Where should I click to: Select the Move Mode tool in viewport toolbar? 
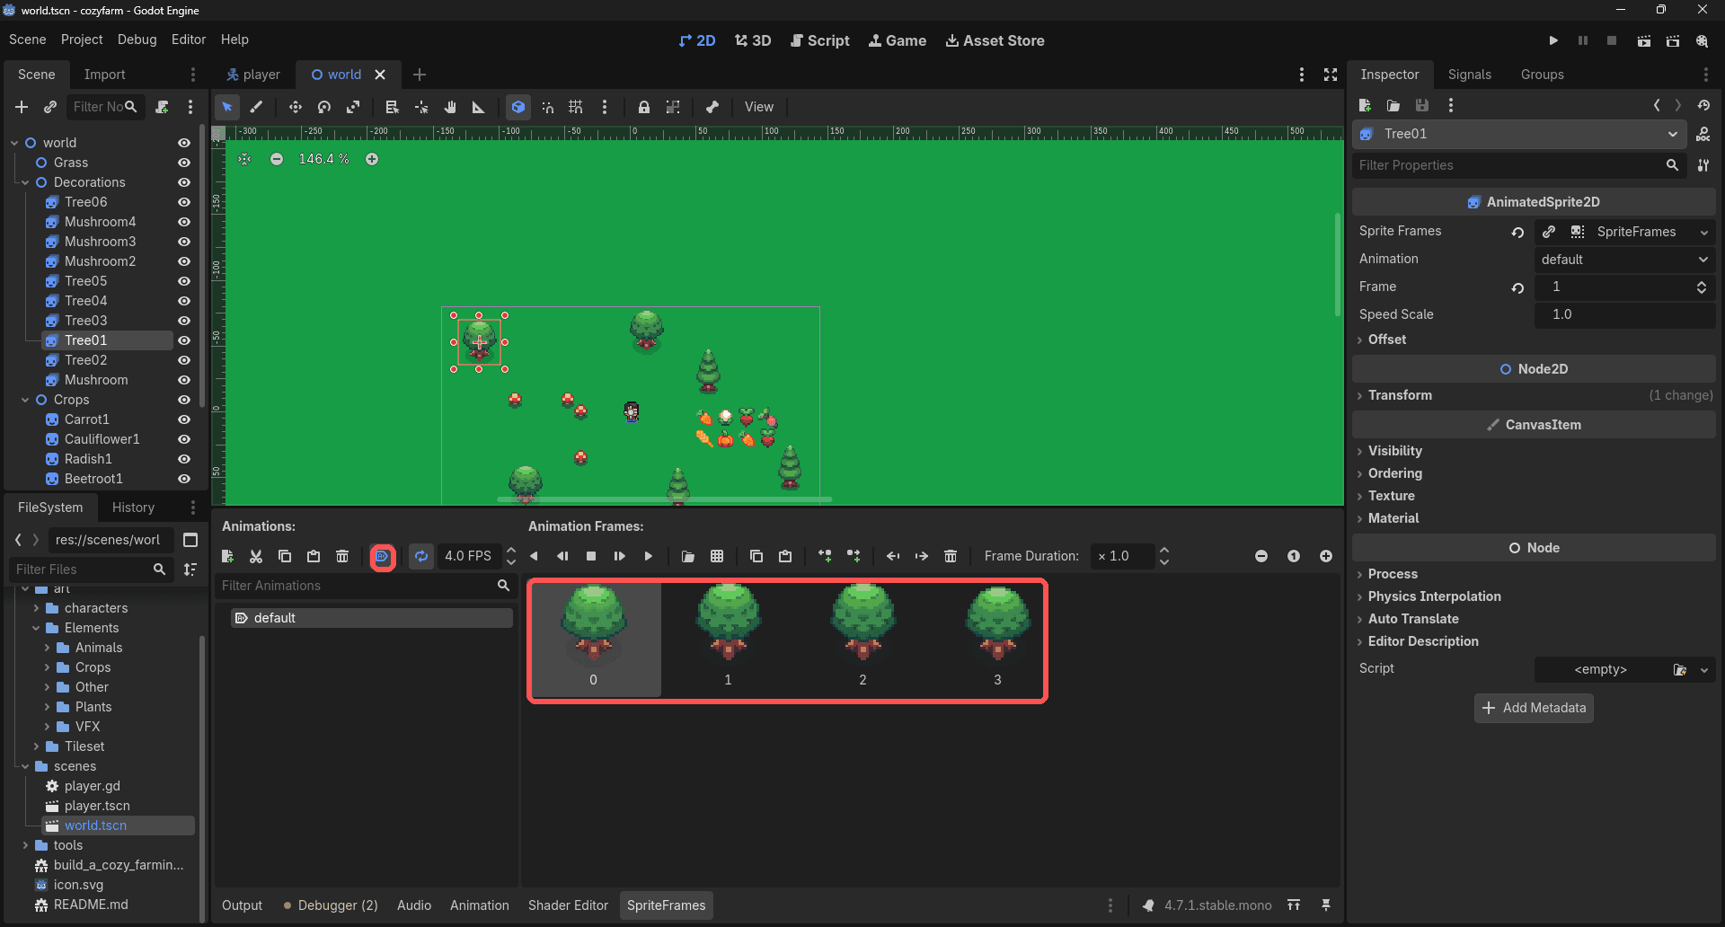click(295, 107)
